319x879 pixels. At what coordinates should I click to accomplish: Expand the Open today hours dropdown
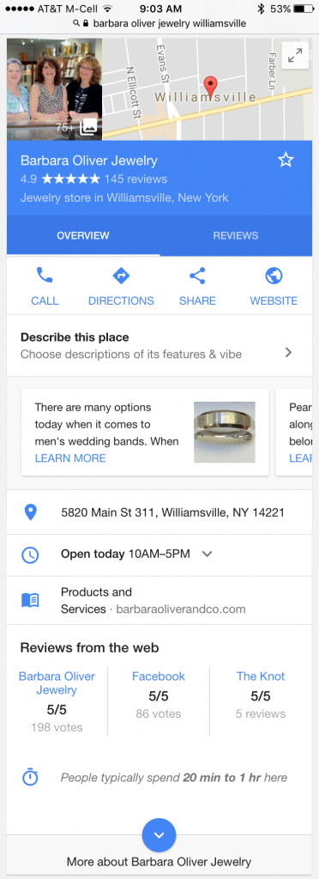coord(207,554)
